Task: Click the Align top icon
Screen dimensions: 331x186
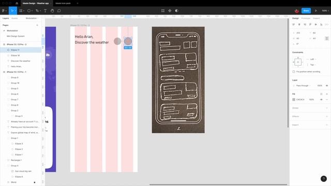Action: pyautogui.click(x=310, y=24)
